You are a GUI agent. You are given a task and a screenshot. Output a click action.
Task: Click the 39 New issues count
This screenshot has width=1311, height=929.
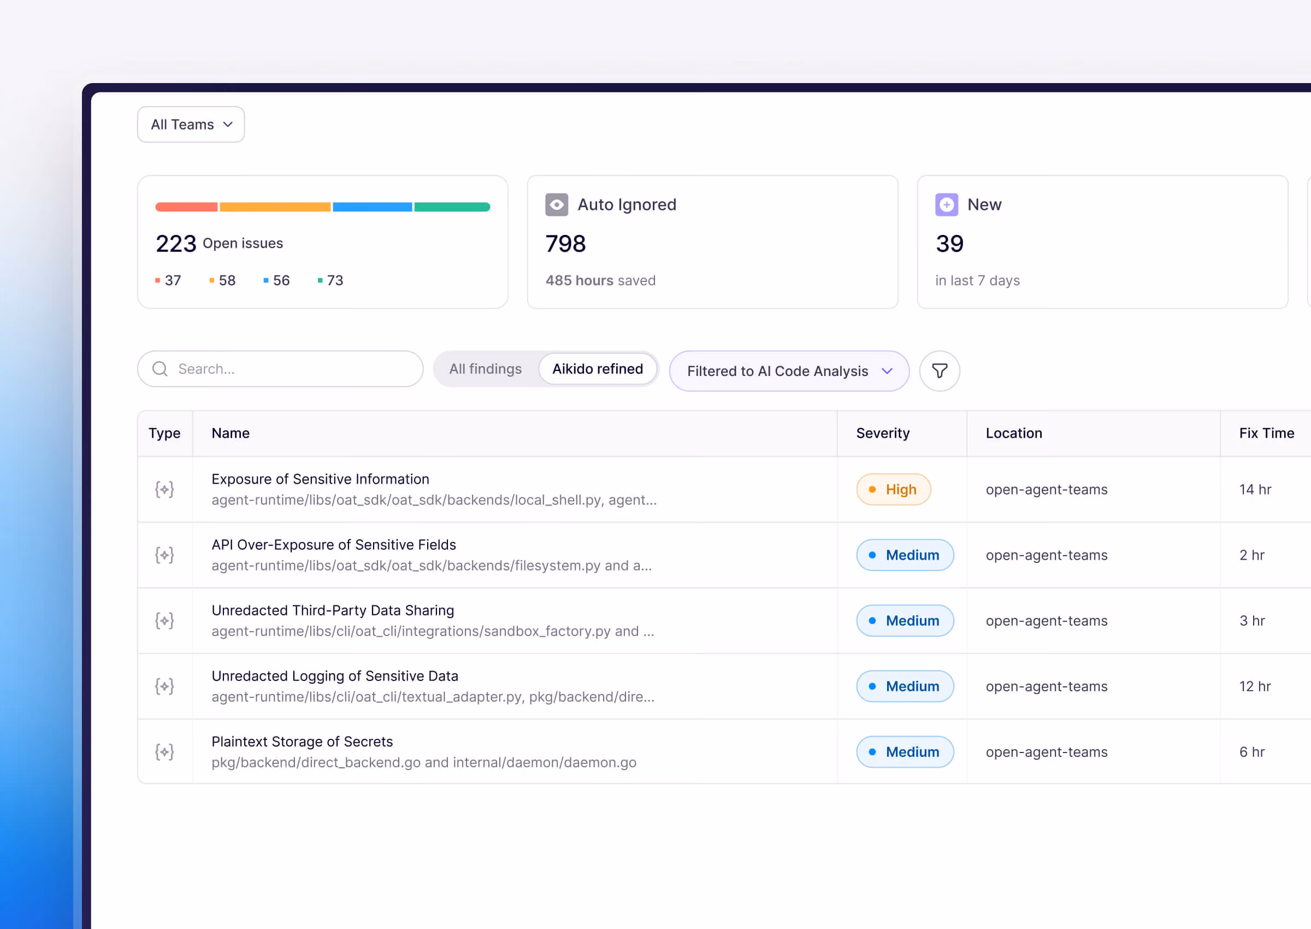[x=950, y=244]
